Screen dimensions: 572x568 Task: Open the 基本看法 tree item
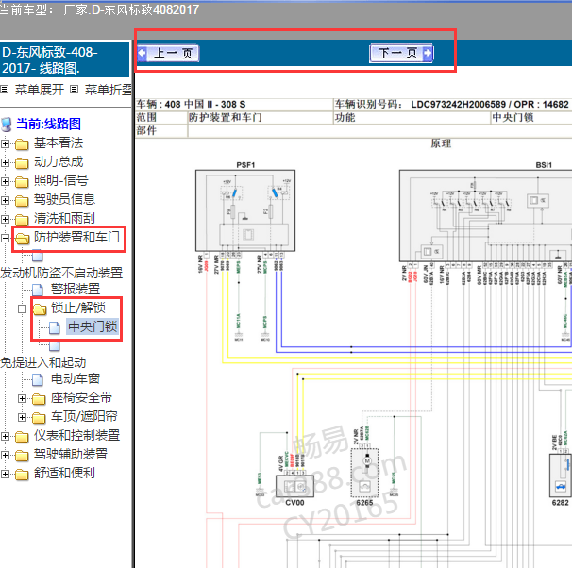(x=59, y=142)
